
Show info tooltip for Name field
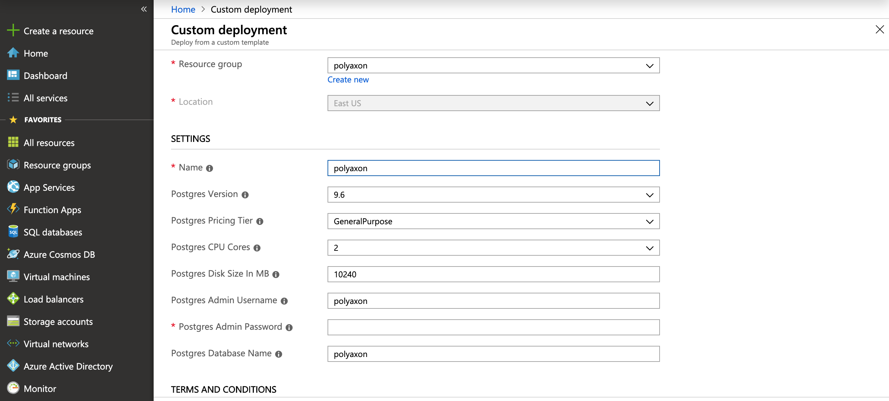coord(210,168)
